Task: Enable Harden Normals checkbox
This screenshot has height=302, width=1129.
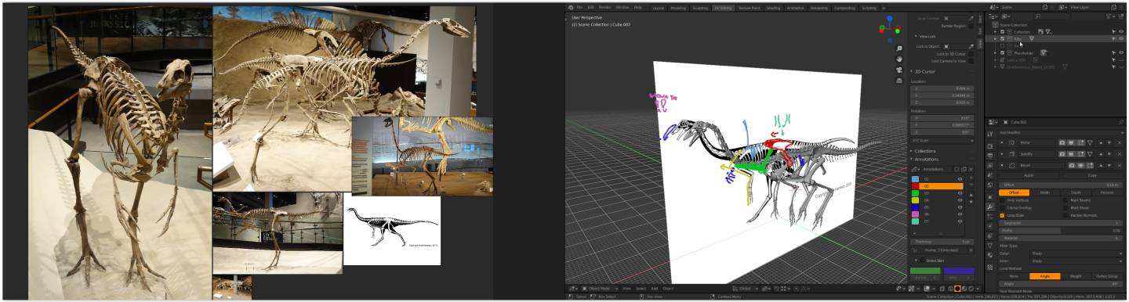Action: point(1065,215)
